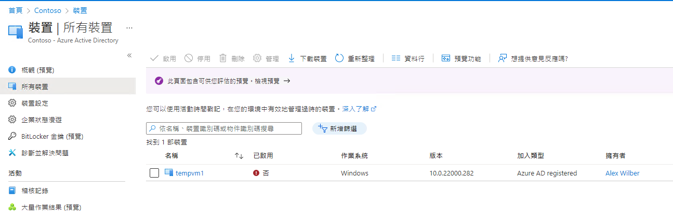
Task: Click the 新增篩選 add filter button
Action: click(x=339, y=128)
